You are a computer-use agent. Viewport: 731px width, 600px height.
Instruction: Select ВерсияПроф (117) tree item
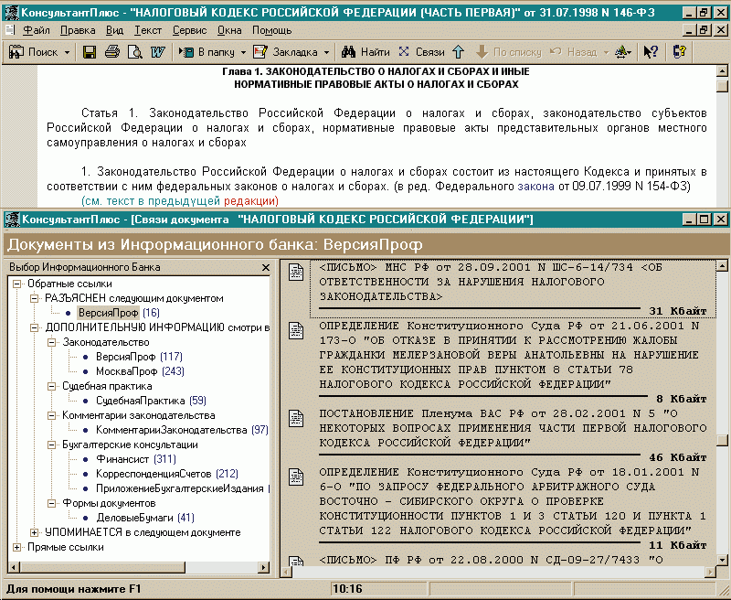139,357
